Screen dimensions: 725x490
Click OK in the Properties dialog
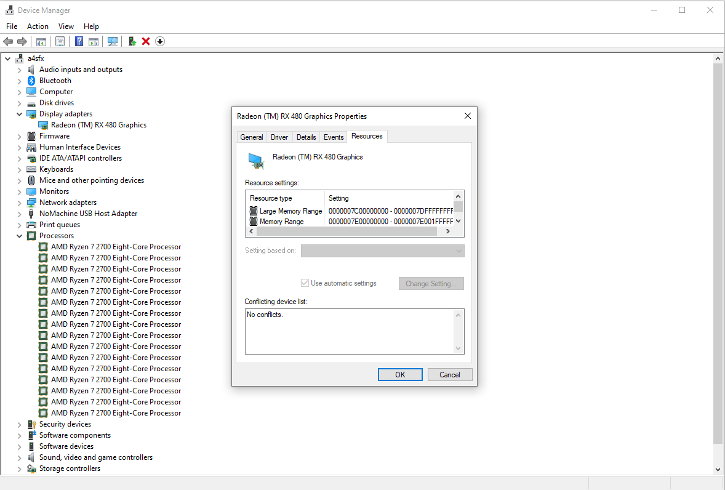pyautogui.click(x=400, y=374)
